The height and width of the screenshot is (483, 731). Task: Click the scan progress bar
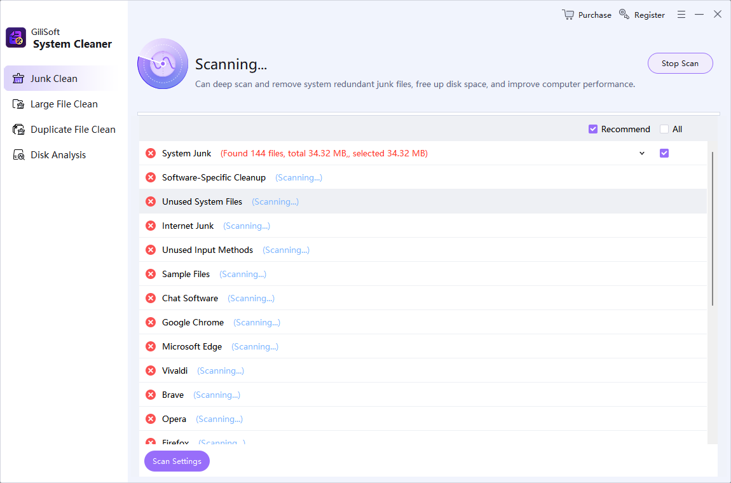[428, 113]
